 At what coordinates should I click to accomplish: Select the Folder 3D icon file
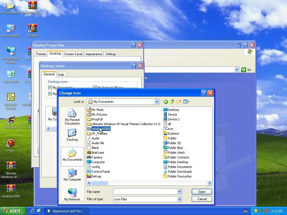[172, 143]
